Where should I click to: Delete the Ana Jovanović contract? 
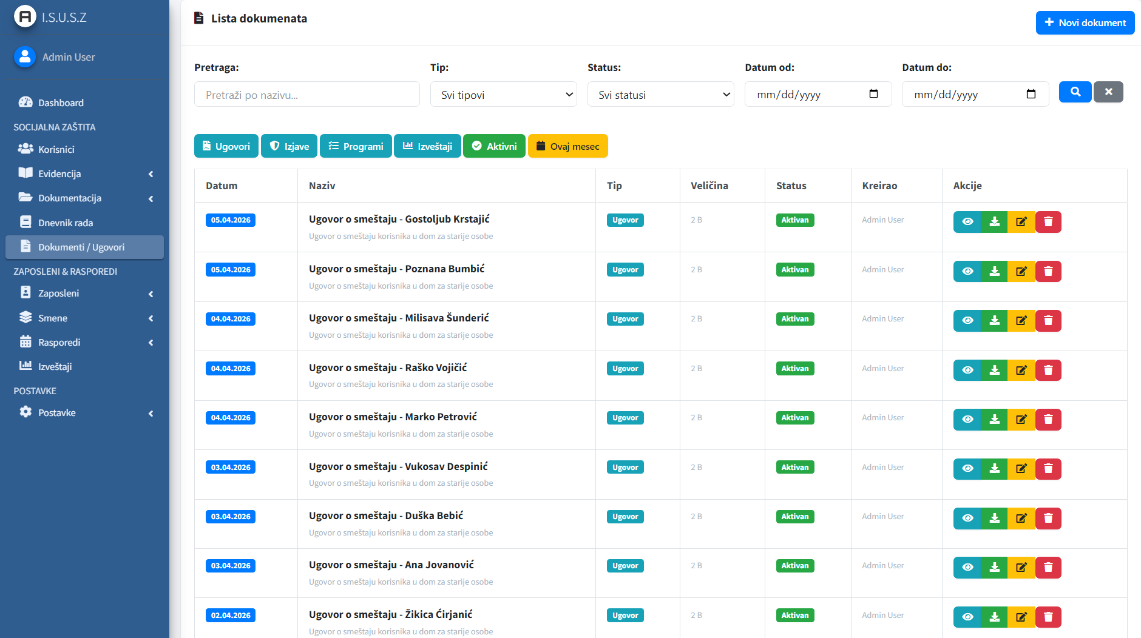tap(1048, 568)
